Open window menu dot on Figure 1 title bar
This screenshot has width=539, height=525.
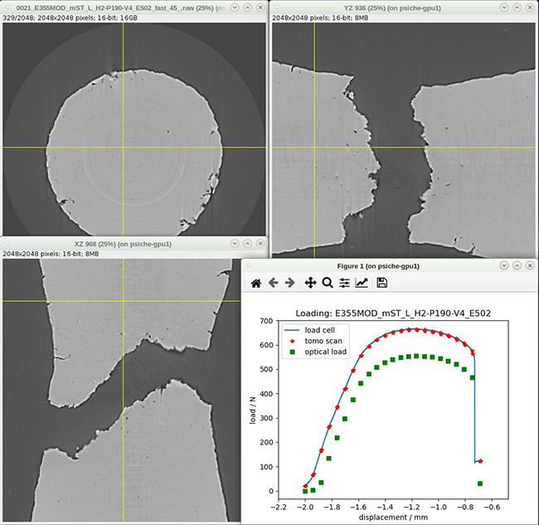pos(249,266)
